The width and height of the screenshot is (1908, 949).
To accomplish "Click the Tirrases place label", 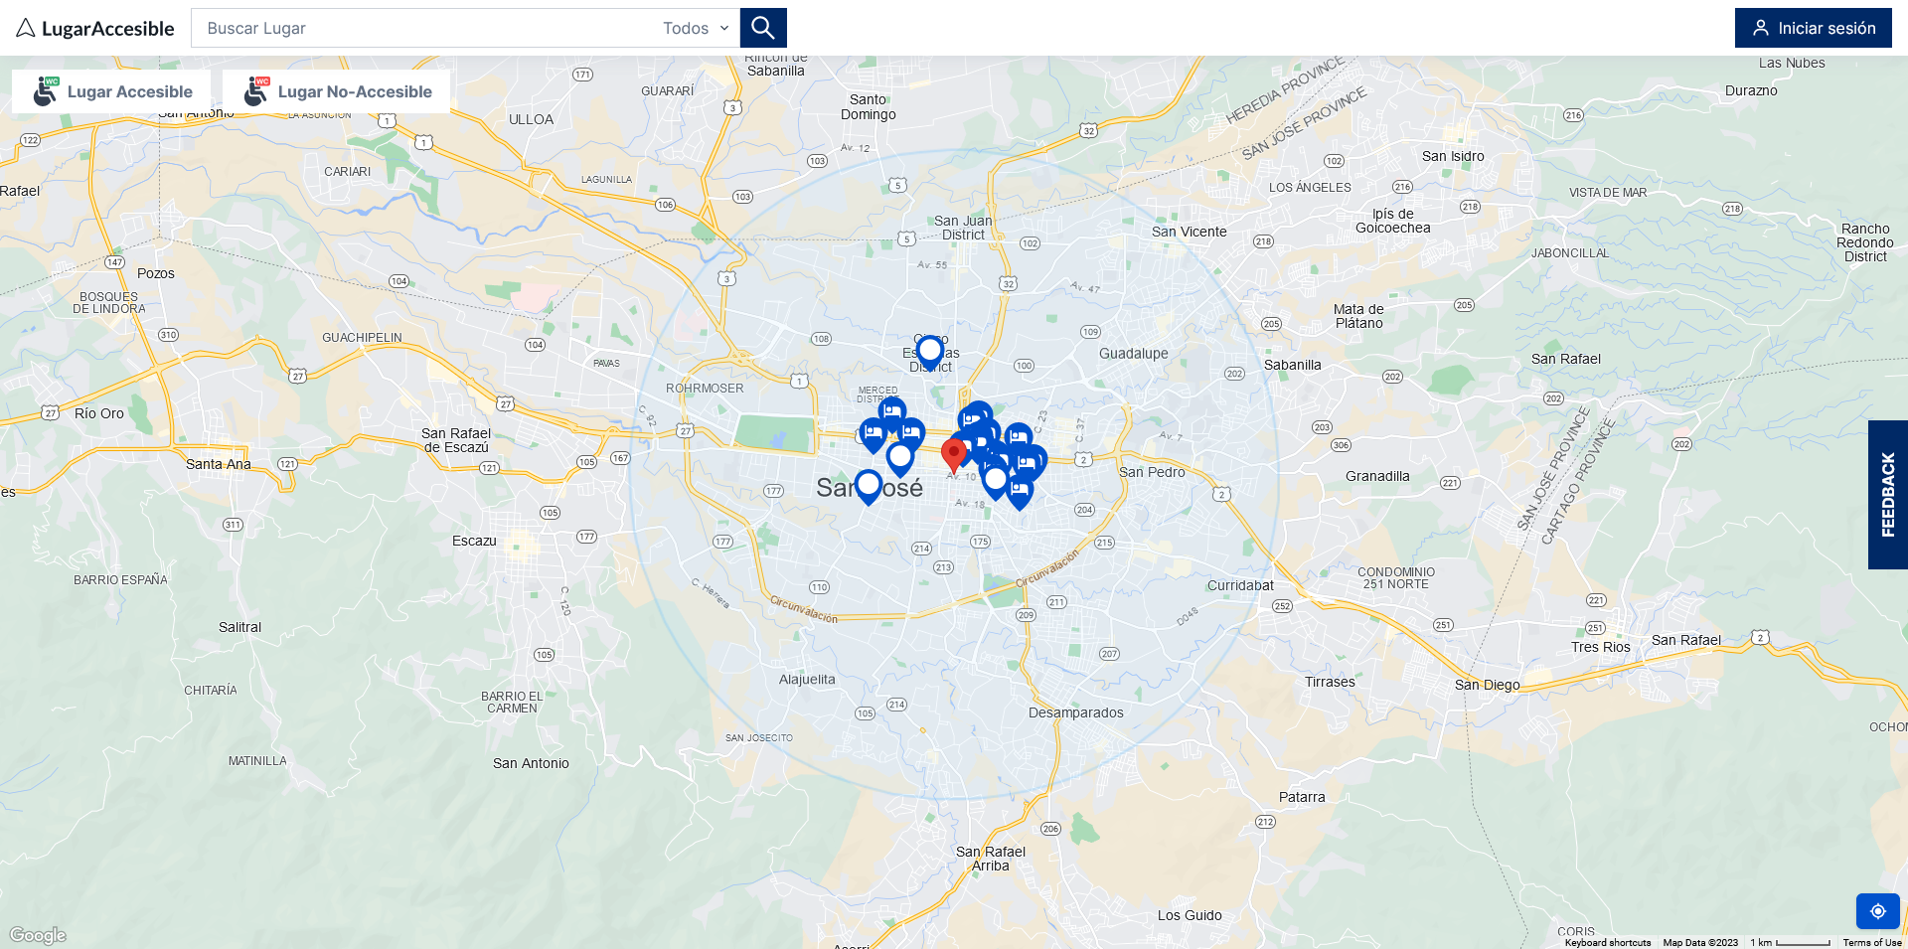I will tap(1330, 682).
